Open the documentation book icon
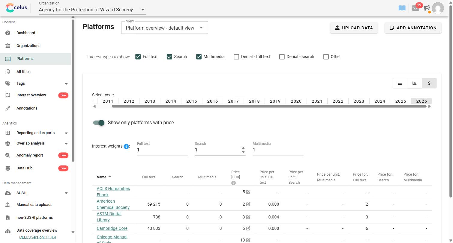The width and height of the screenshot is (453, 243). 402,8
